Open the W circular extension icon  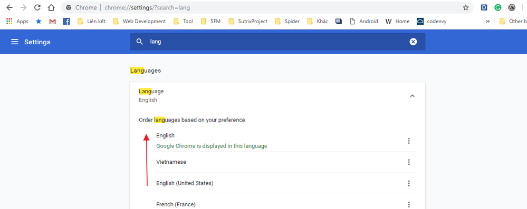[x=512, y=7]
